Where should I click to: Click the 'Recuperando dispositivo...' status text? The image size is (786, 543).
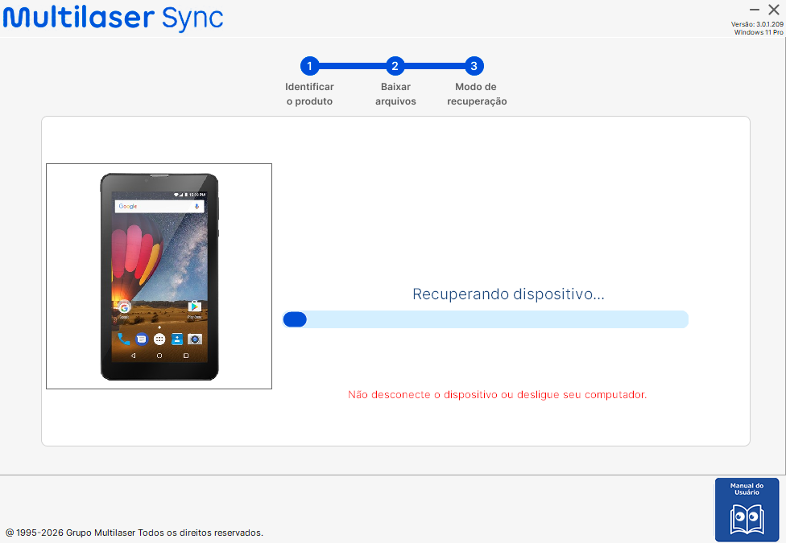pos(508,294)
